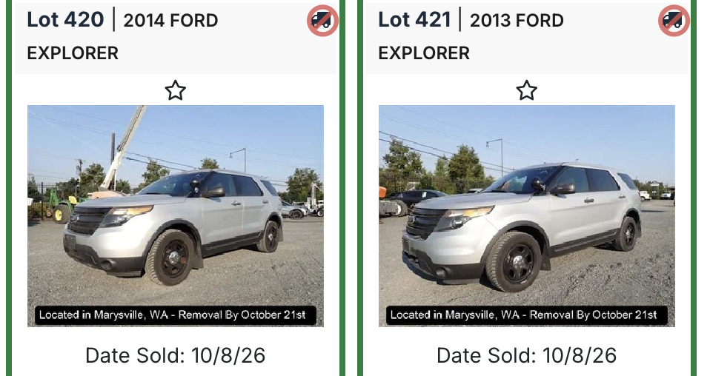Click the no-shipping truck icon on Lot 421
Screen dimensions: 710x376
click(674, 21)
